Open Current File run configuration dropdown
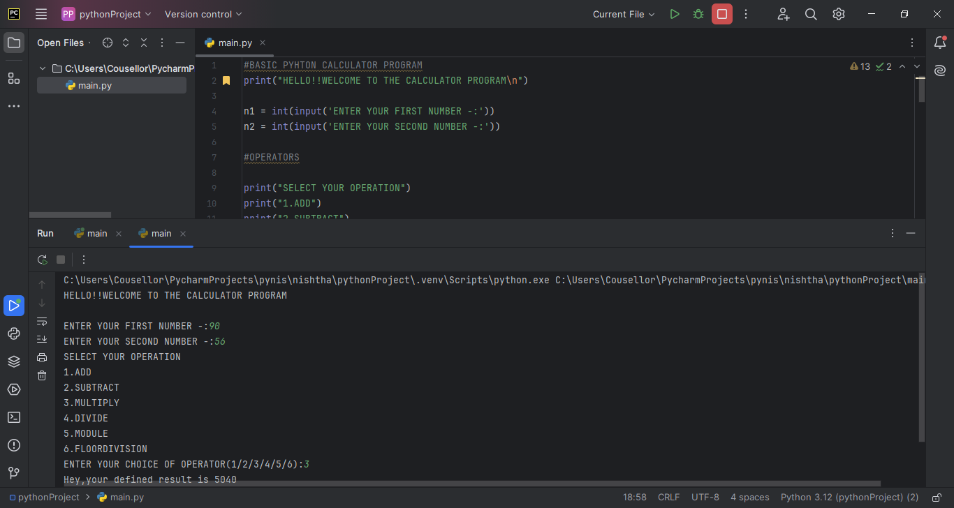The image size is (954, 508). (624, 14)
